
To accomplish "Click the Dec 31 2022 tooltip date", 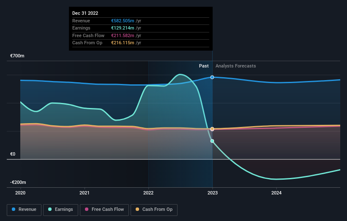I will coord(85,13).
